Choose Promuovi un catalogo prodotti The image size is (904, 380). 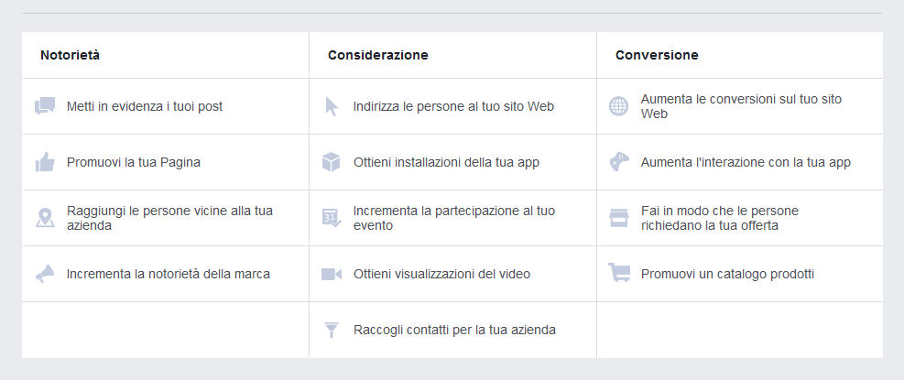tap(727, 274)
